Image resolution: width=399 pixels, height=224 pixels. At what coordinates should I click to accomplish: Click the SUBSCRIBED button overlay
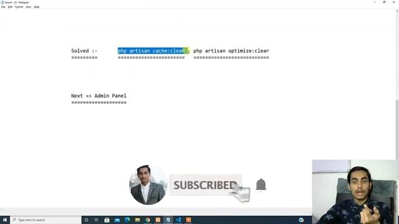pos(205,185)
